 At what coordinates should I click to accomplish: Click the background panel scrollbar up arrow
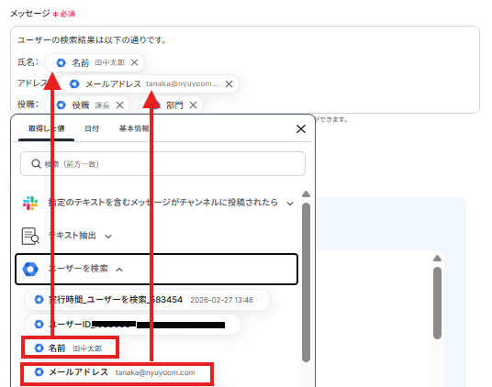[x=438, y=259]
